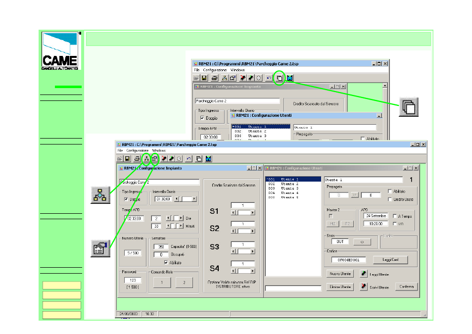Image resolution: width=472 pixels, height=334 pixels.
Task: Enable I/O checkbox in APB group
Action: tap(395, 224)
